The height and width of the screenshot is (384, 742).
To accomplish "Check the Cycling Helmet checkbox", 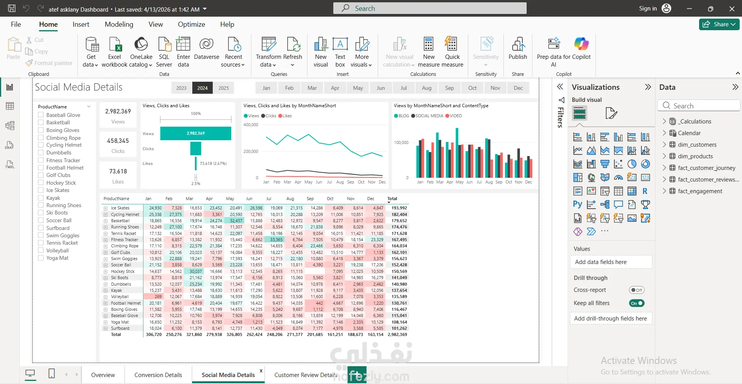I will pos(41,145).
